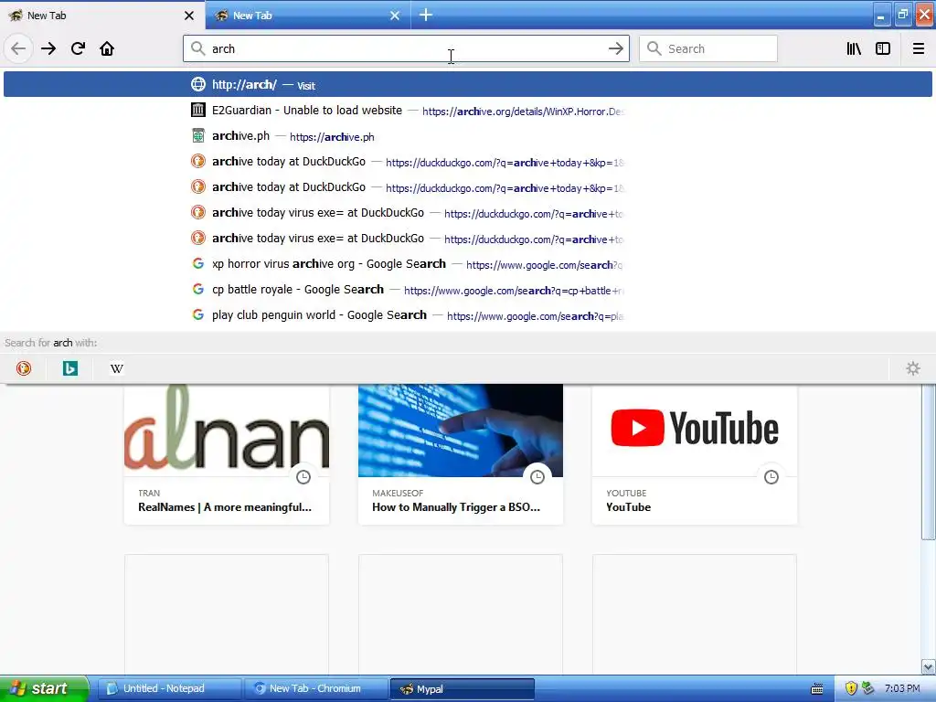Screen dimensions: 936x702
Task: Open the hamburger application menu
Action: coord(918,48)
